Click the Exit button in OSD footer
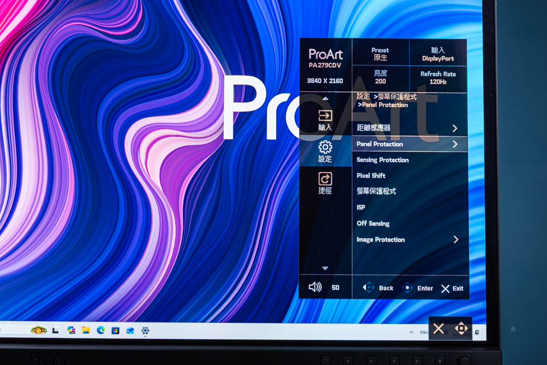The height and width of the screenshot is (365, 547). 452,289
